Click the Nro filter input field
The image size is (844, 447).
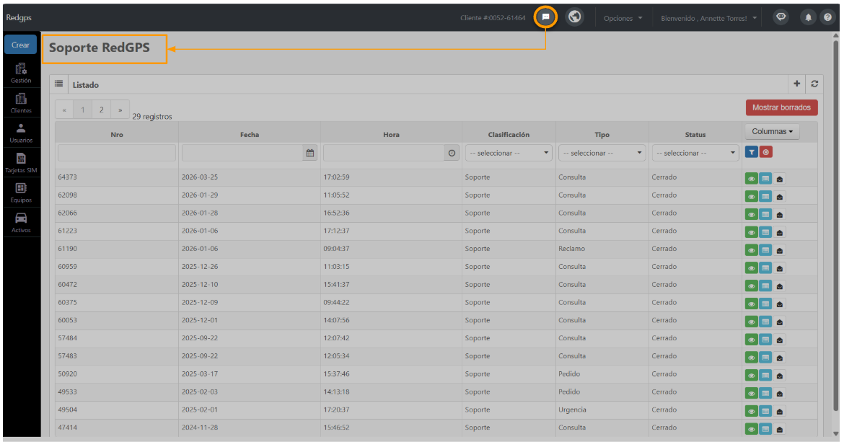pyautogui.click(x=117, y=154)
